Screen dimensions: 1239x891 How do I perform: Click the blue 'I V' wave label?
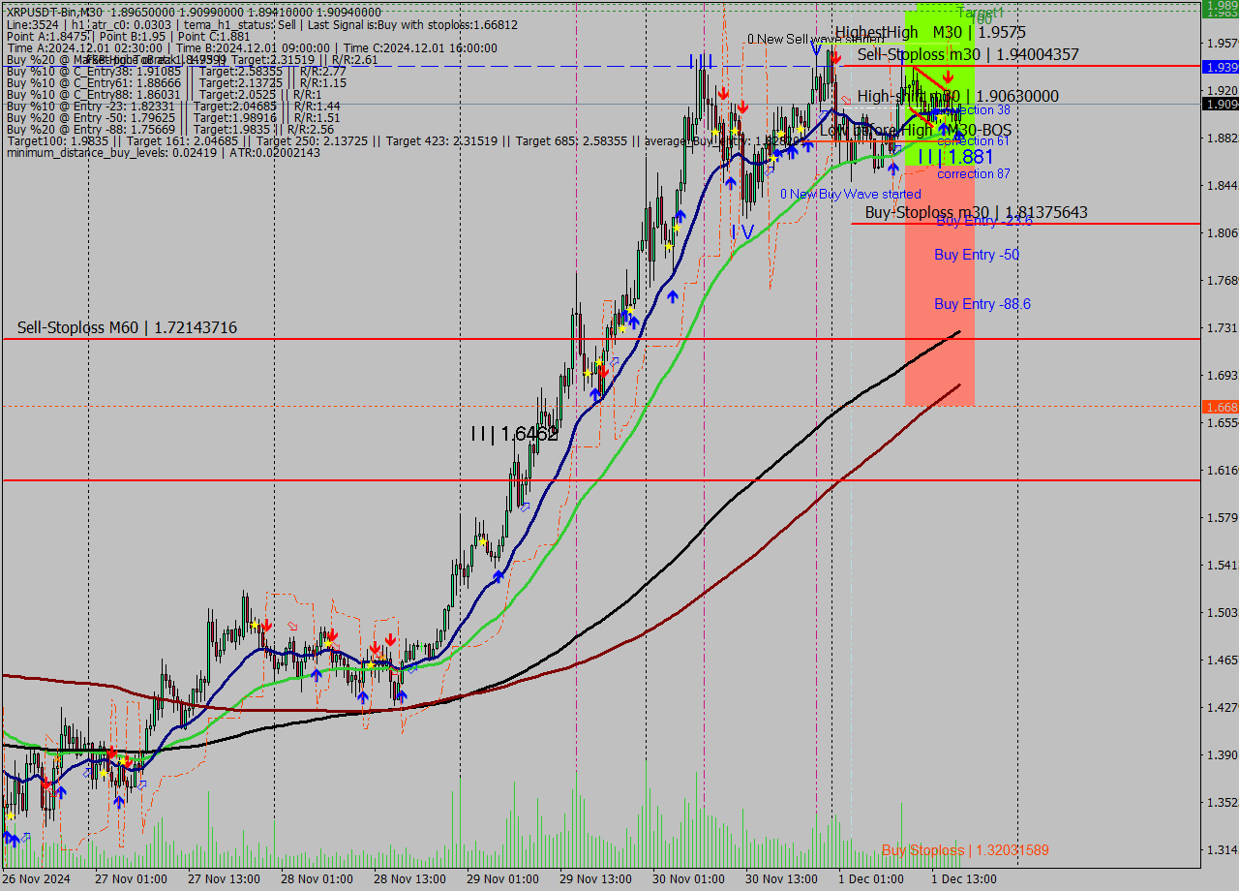pos(741,231)
